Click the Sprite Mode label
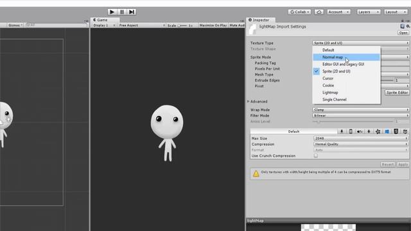Screen dimensions: 411x231 [261, 57]
